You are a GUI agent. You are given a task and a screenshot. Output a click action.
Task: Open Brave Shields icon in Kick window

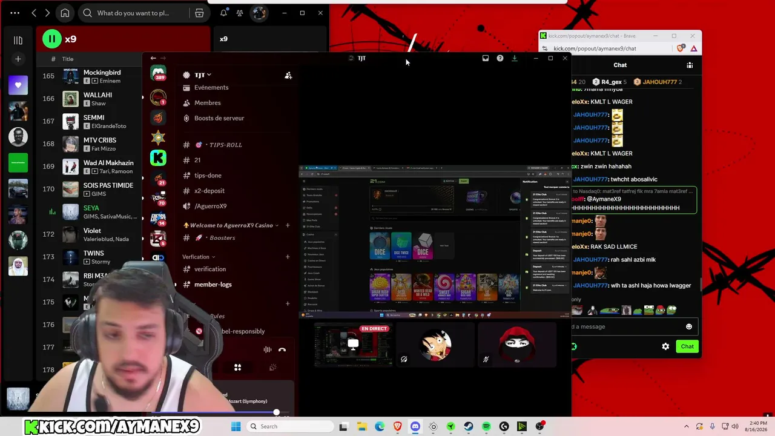click(682, 48)
